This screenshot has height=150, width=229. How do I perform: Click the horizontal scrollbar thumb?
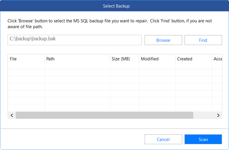point(104,115)
